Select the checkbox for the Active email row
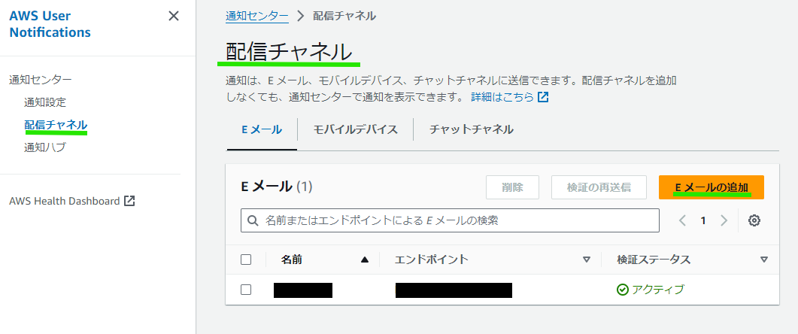 [246, 290]
